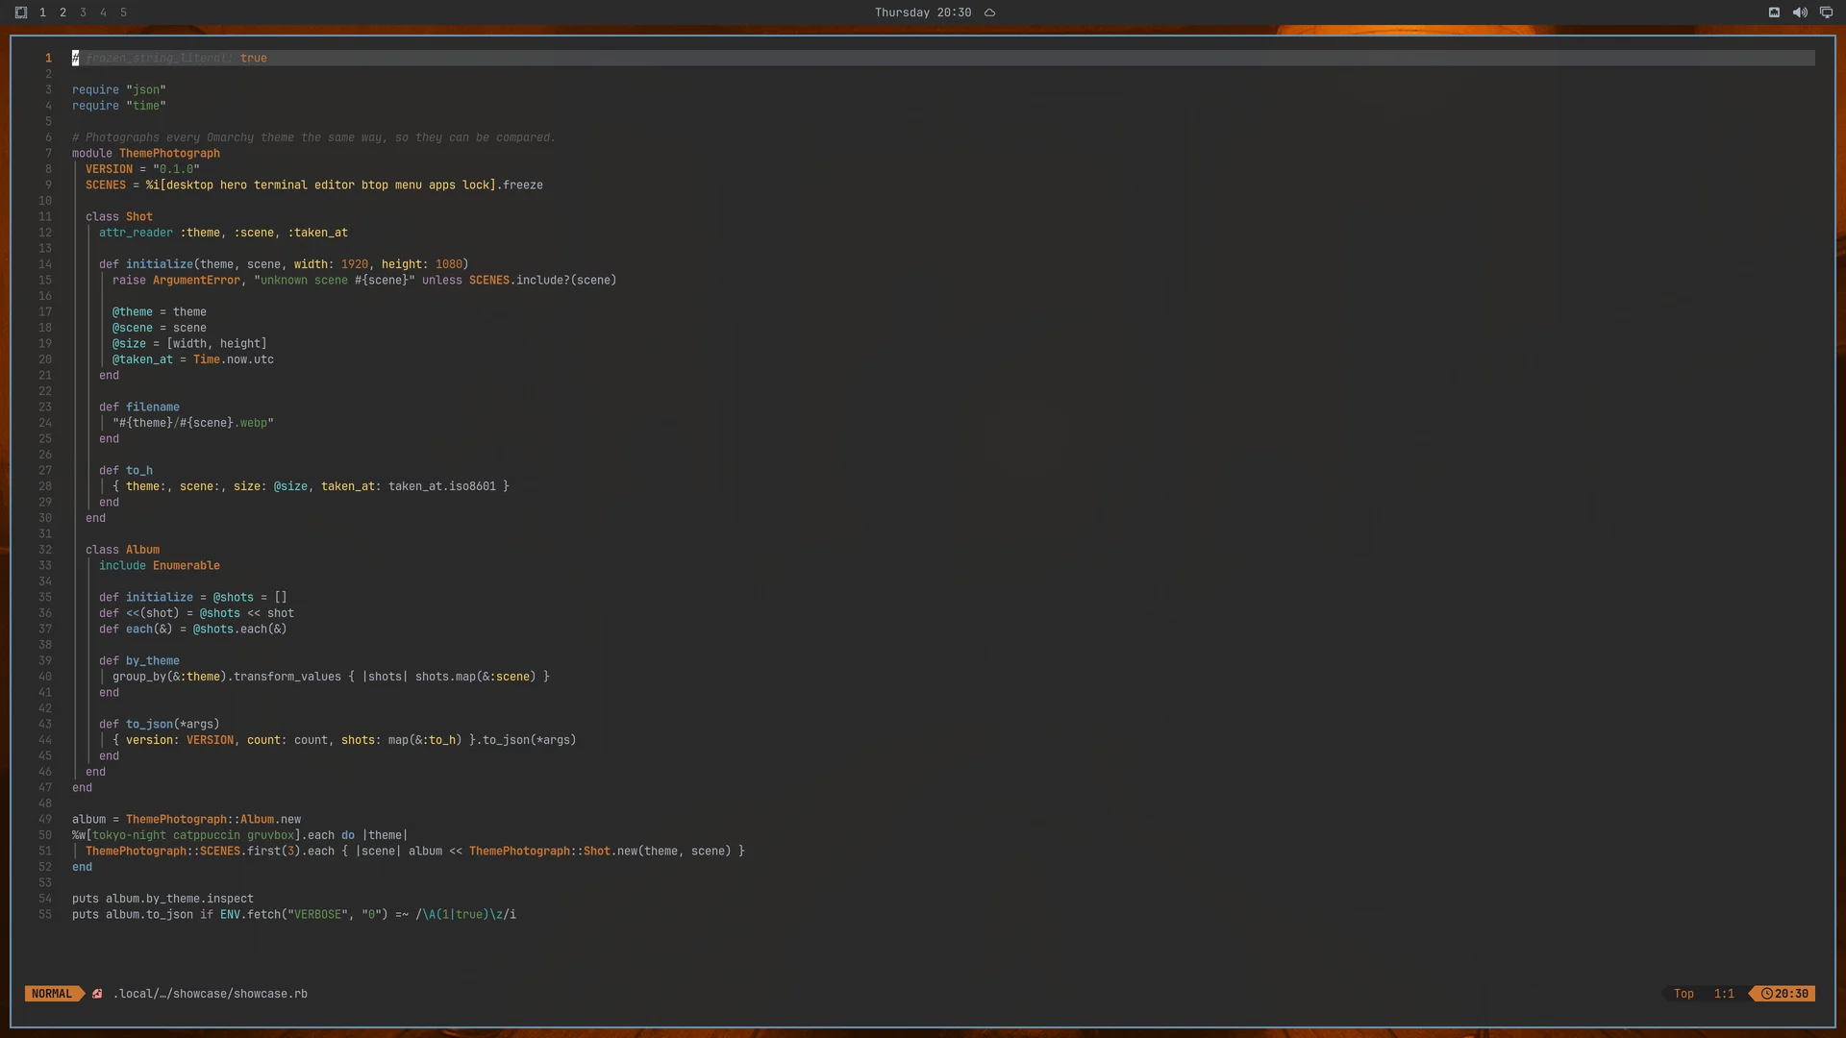Viewport: 1846px width, 1038px height.
Task: Click the weather cloud icon beside the clock
Action: coord(989,12)
